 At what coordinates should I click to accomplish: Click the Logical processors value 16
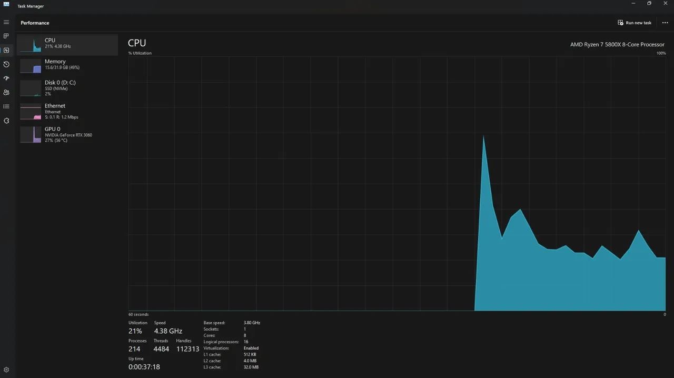coord(246,342)
